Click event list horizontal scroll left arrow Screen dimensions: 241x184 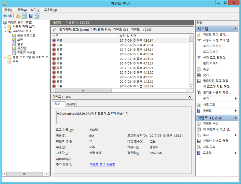[x=53, y=91]
